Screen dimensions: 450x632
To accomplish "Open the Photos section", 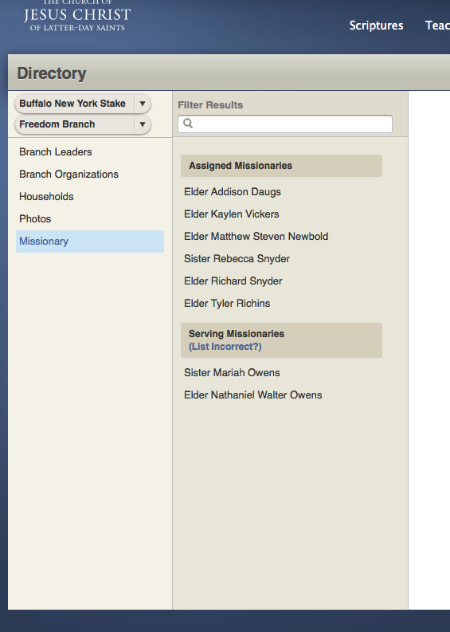I will point(35,219).
